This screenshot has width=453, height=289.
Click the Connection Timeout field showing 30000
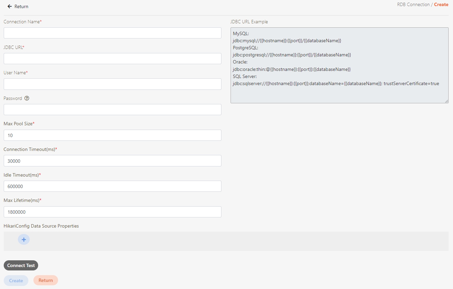tap(112, 161)
